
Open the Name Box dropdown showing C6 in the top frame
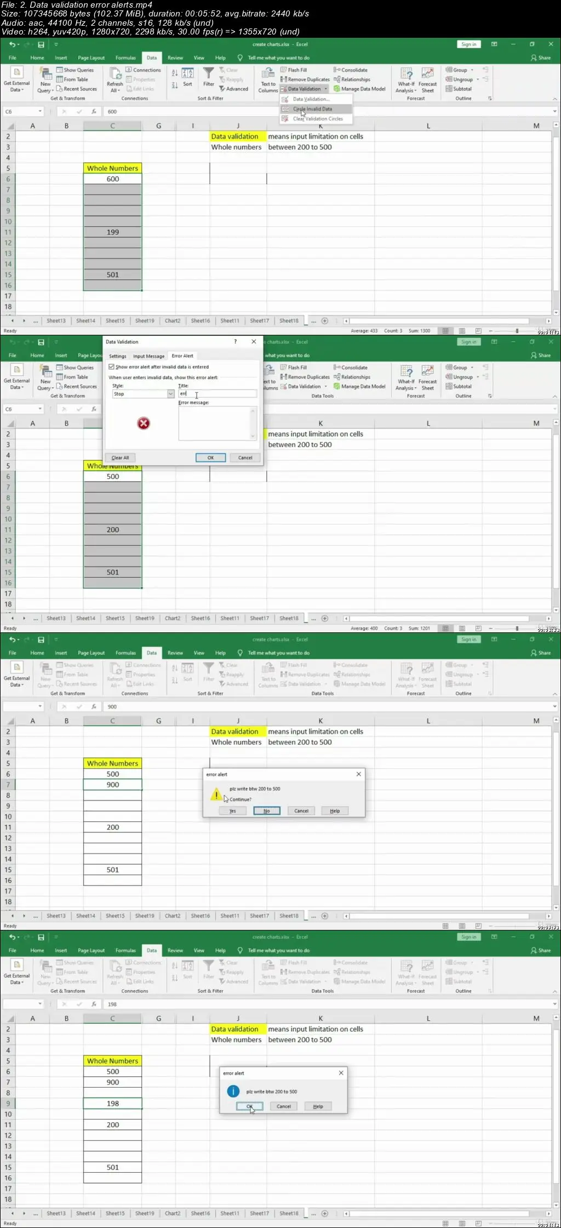[40, 111]
